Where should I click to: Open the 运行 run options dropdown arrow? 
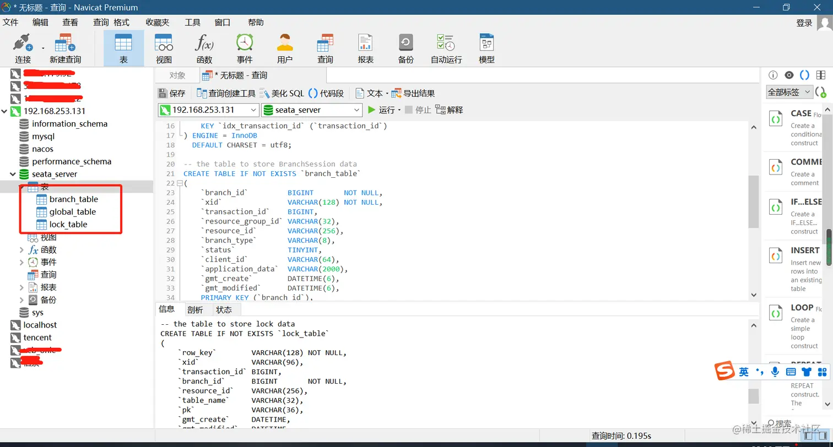[399, 110]
